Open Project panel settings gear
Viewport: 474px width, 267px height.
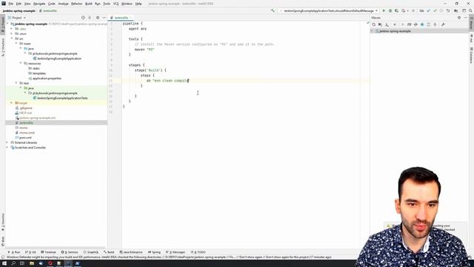click(98, 18)
